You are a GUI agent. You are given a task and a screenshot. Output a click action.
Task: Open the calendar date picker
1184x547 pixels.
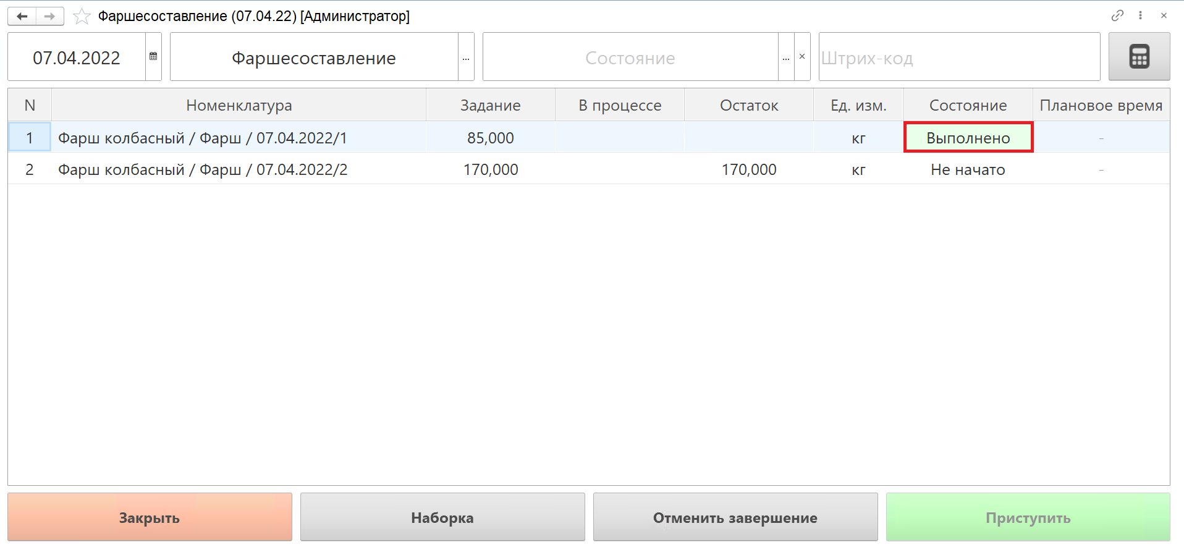point(153,57)
